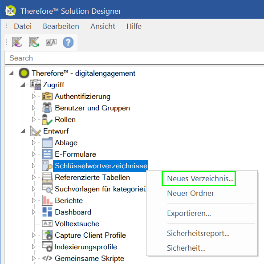Click the Berichte bar chart icon
Screen dimensions: 264x264
[47, 200]
